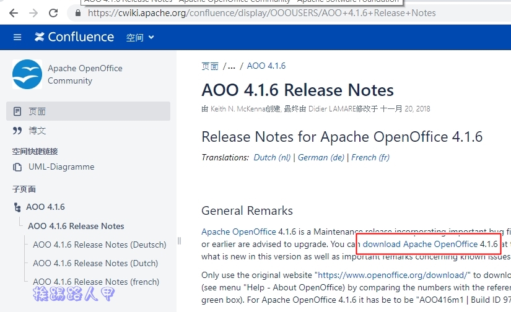The width and height of the screenshot is (511, 312).
Task: Click the Apache OpenOffice Community logo
Action: point(27,74)
